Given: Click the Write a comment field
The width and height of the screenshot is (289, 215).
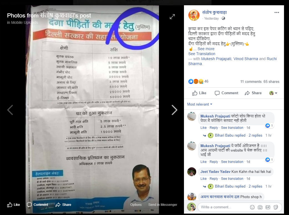Looking at the screenshot, I should [x=224, y=207].
